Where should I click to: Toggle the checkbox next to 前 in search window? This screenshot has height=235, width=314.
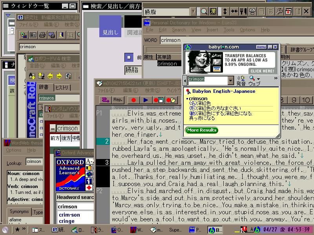[x=129, y=57]
